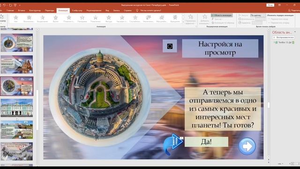Switch to the 'Слайд-шоу' ribbon tab

point(77,10)
